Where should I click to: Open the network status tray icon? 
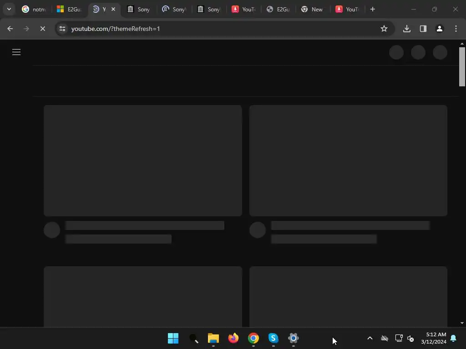[x=399, y=338]
